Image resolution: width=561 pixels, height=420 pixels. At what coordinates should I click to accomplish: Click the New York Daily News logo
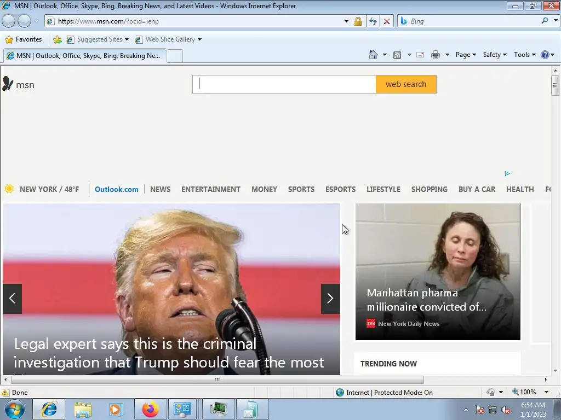(x=371, y=324)
